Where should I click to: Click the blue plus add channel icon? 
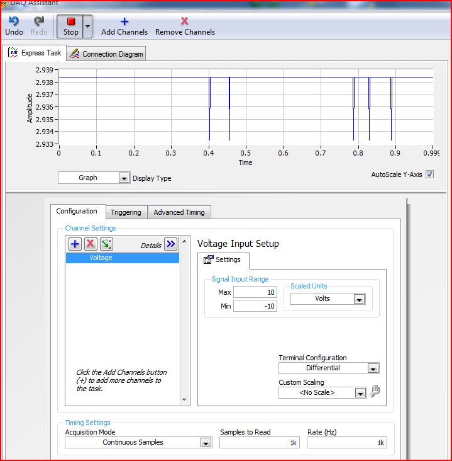(x=75, y=244)
